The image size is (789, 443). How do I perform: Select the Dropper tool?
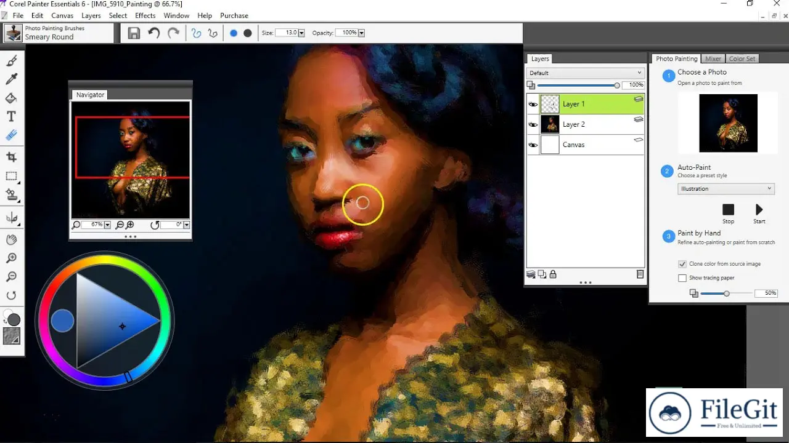click(x=11, y=79)
